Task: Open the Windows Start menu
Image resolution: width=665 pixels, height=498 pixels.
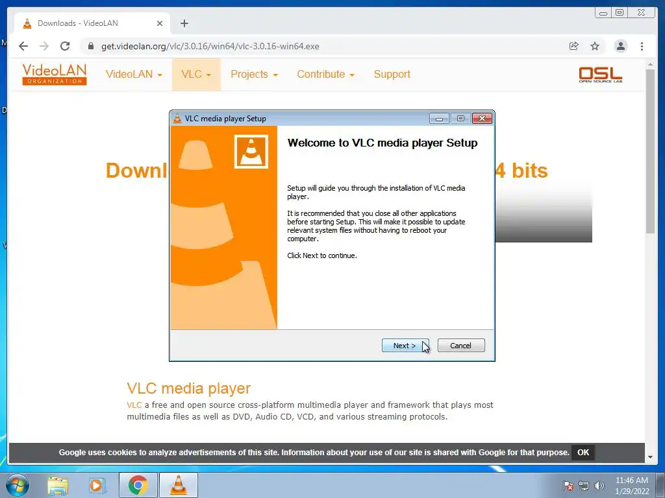Action: pyautogui.click(x=18, y=485)
